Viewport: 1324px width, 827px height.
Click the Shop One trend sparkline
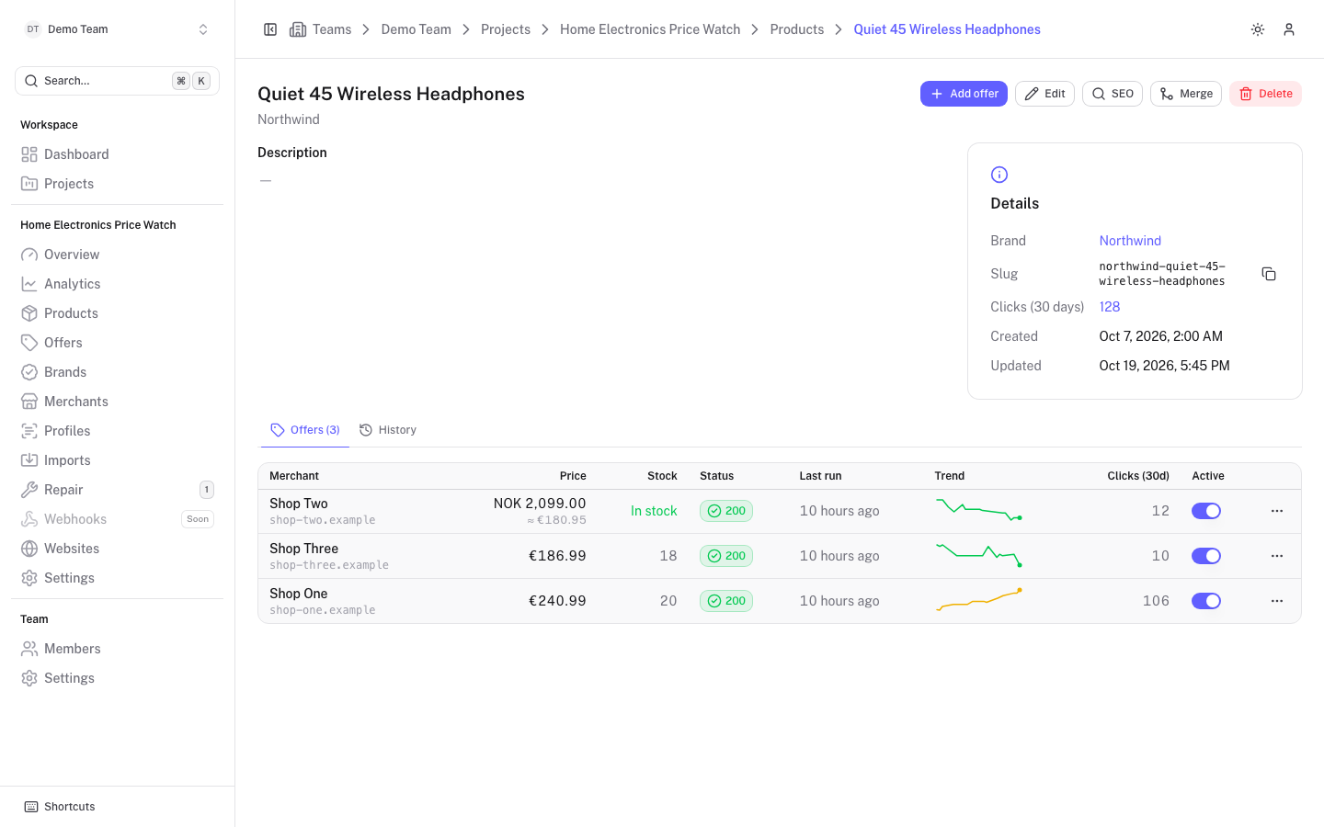point(979,600)
